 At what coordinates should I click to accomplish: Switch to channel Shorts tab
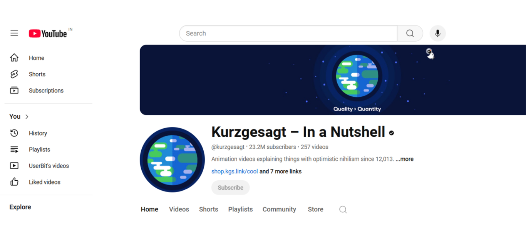208,210
